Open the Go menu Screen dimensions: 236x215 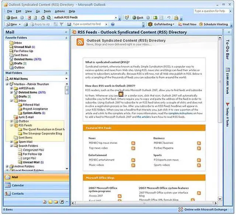coord(38,11)
